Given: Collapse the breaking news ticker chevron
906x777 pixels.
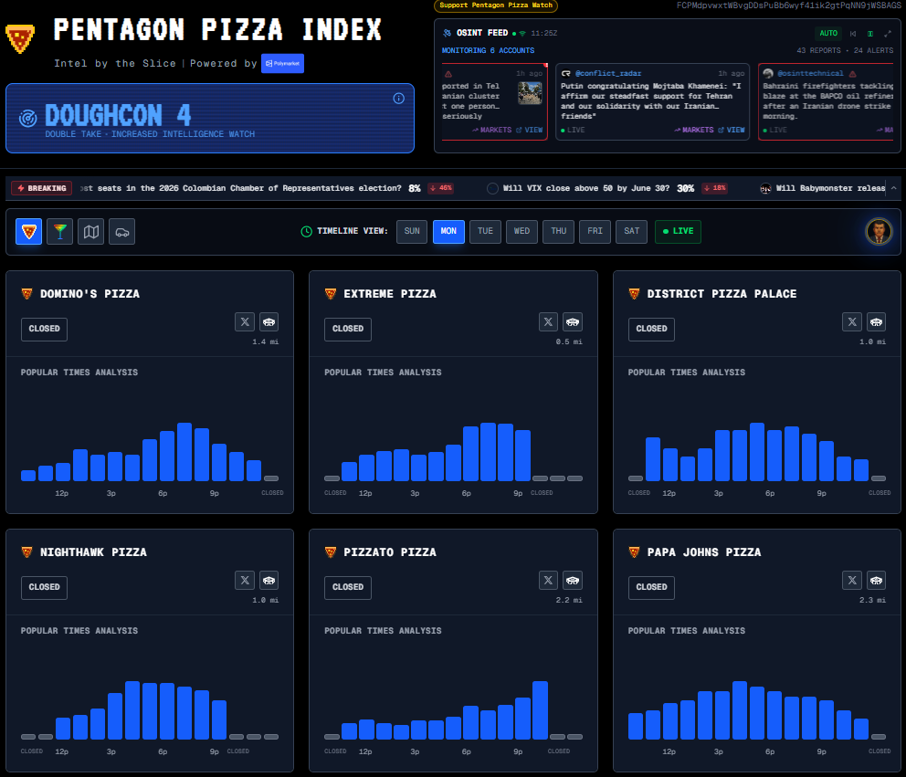Looking at the screenshot, I should (894, 188).
